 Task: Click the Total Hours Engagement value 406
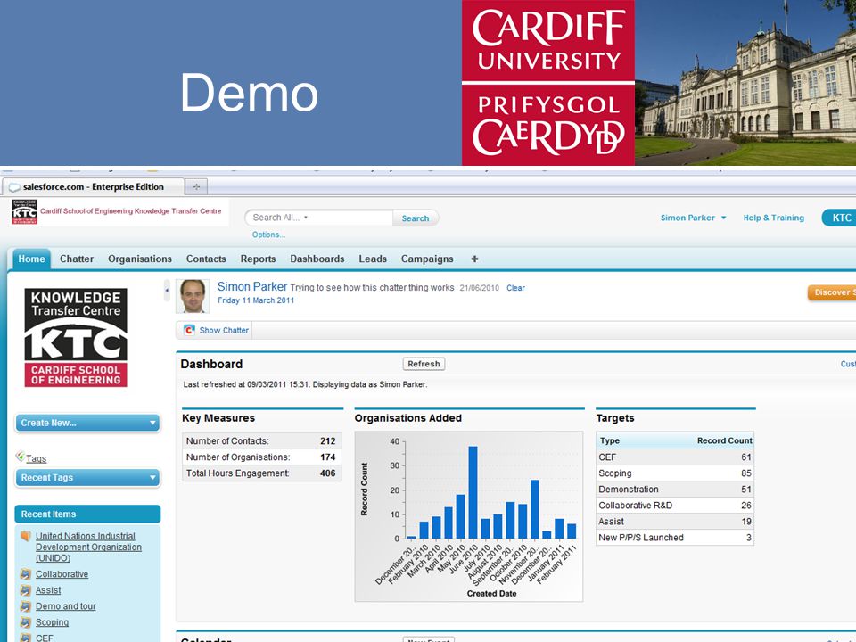pyautogui.click(x=327, y=473)
